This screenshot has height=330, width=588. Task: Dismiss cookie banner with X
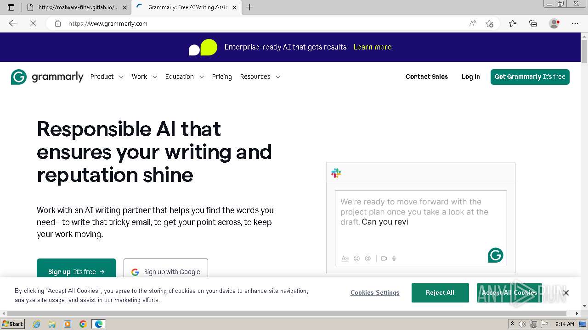566,293
